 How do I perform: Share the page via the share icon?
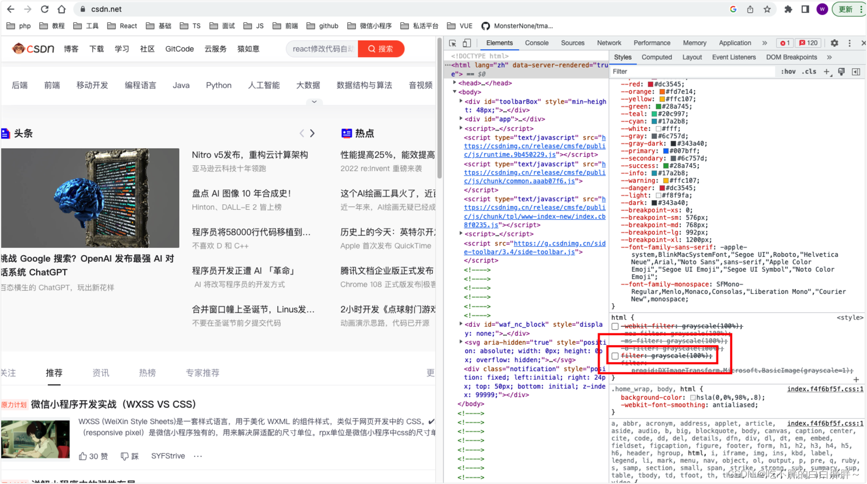pyautogui.click(x=750, y=9)
